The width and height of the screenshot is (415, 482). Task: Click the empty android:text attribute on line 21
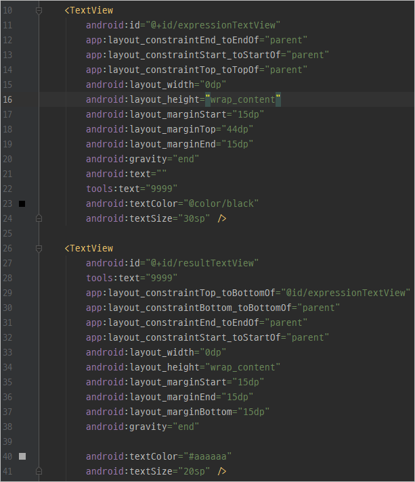tap(126, 174)
